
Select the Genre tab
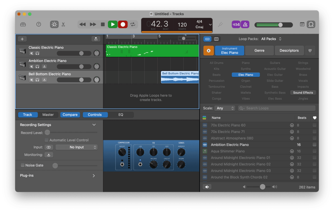pos(259,51)
